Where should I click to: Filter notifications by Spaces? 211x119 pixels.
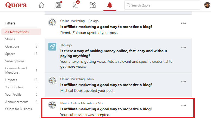click(21, 54)
